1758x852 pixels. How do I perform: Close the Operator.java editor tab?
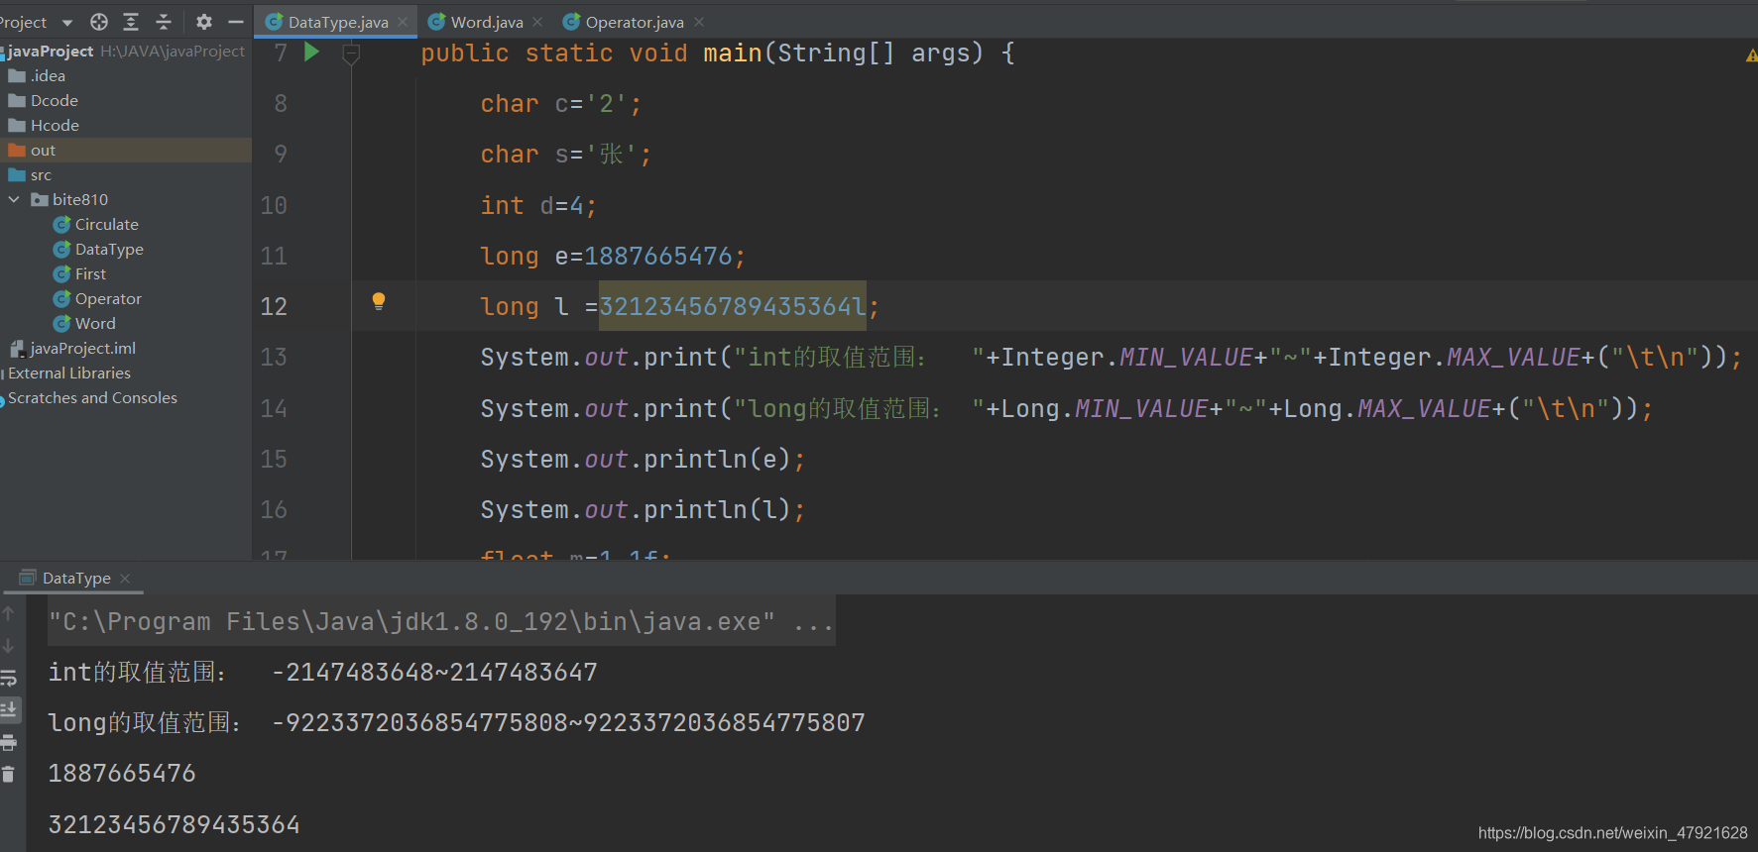[x=699, y=22]
